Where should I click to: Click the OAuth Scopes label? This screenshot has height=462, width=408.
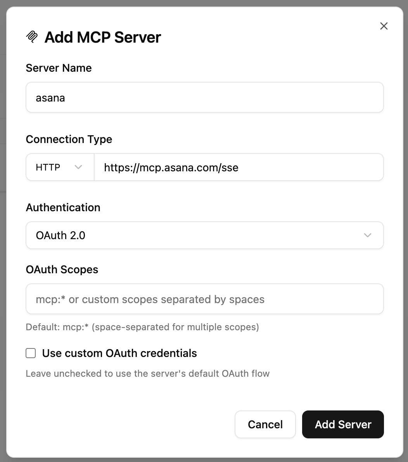pyautogui.click(x=62, y=270)
